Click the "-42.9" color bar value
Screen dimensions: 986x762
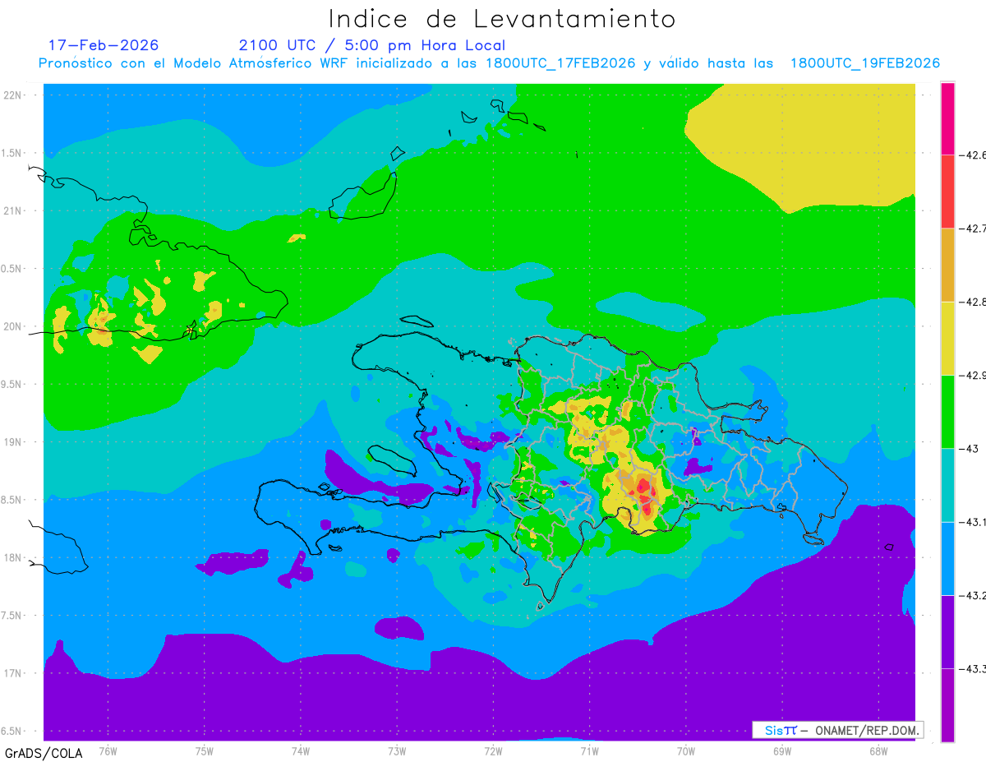point(974,375)
